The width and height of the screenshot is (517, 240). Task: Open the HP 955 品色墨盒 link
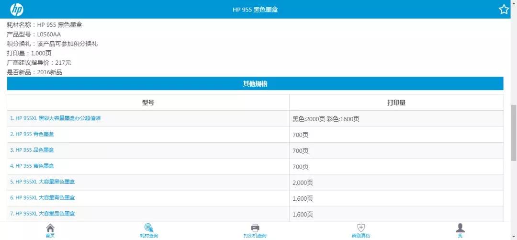32,150
